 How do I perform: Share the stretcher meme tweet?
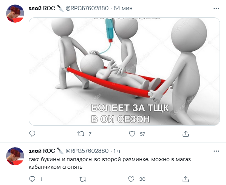[x=186, y=134]
